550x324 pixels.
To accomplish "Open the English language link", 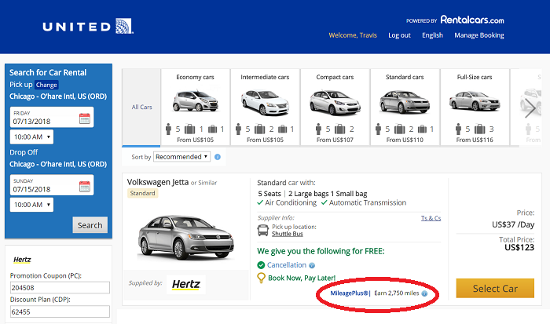I will [x=432, y=35].
